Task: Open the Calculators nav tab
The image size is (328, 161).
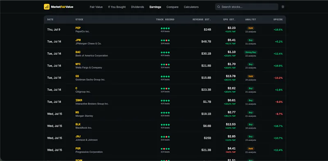Action: pyautogui.click(x=191, y=7)
